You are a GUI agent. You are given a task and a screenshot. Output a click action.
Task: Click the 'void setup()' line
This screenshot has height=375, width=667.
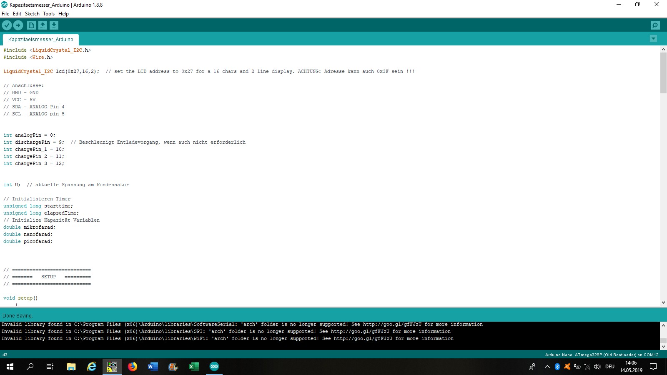20,298
